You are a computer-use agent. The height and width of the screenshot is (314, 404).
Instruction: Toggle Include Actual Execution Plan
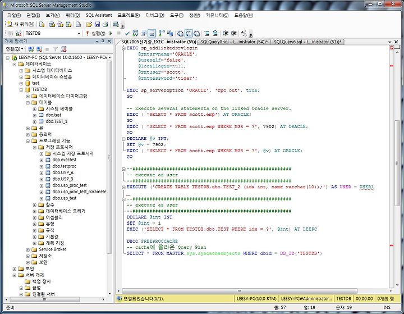pyautogui.click(x=162, y=33)
